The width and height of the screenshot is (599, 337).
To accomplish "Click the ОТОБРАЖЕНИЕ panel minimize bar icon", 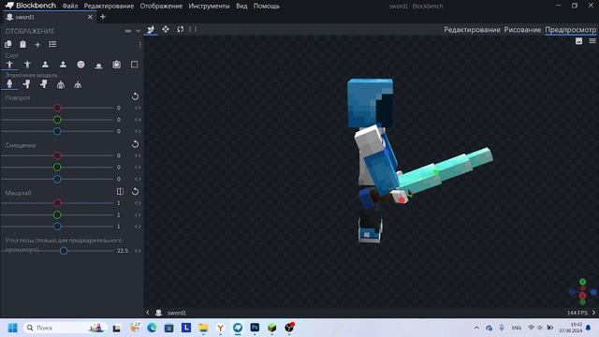I will coord(128,31).
